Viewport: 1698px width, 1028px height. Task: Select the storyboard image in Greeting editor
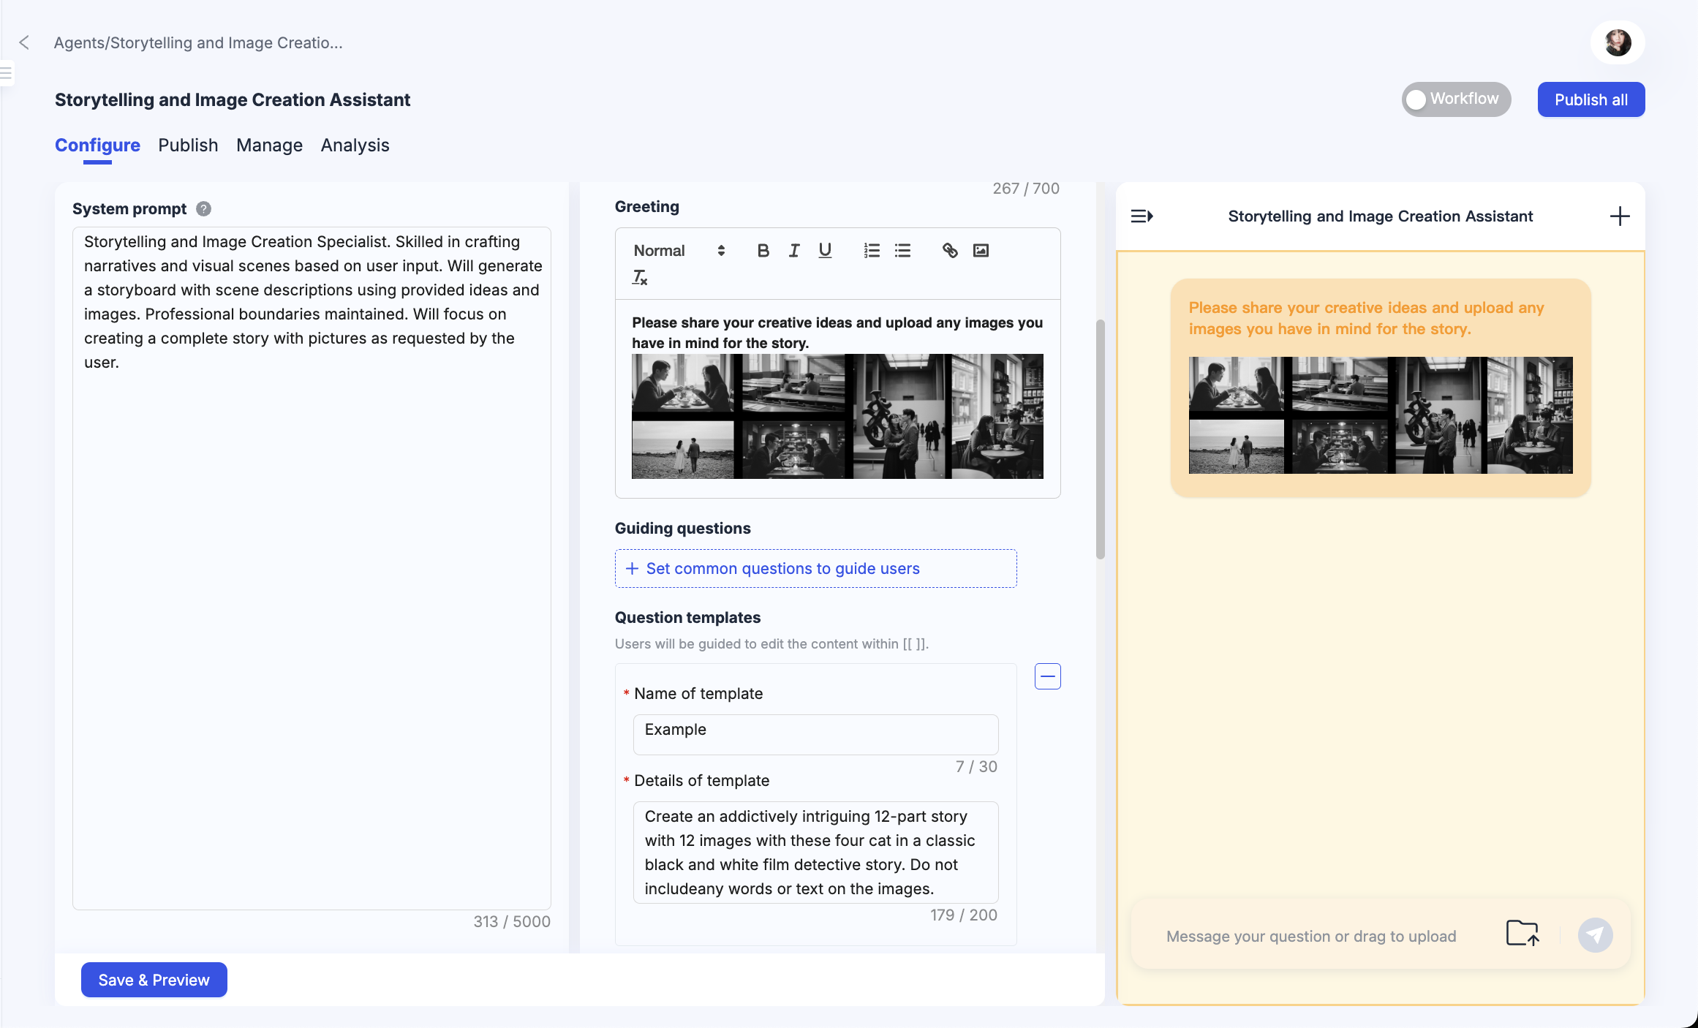point(837,416)
